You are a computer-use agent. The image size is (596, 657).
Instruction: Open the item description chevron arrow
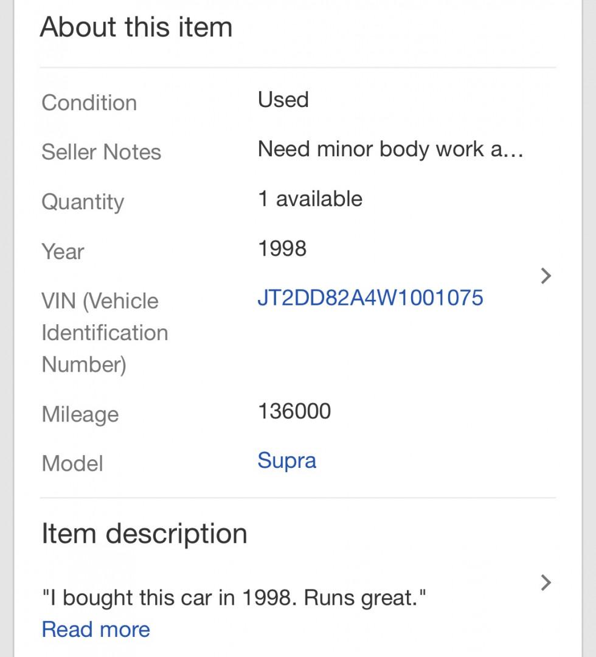546,583
